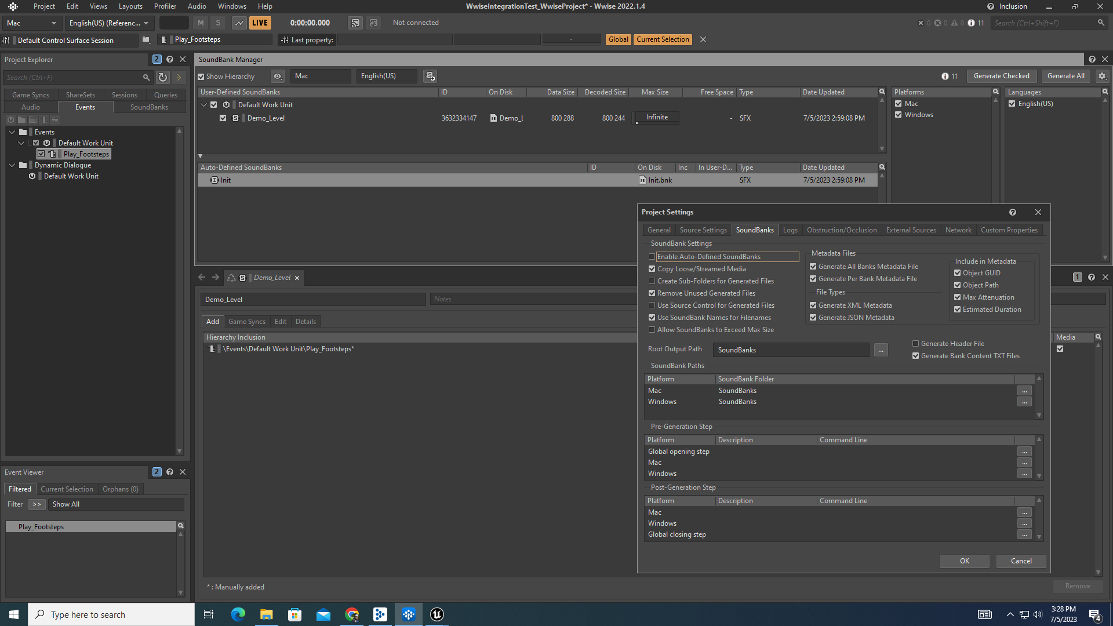Refresh the Project Explorer search
The width and height of the screenshot is (1113, 626).
pyautogui.click(x=163, y=77)
